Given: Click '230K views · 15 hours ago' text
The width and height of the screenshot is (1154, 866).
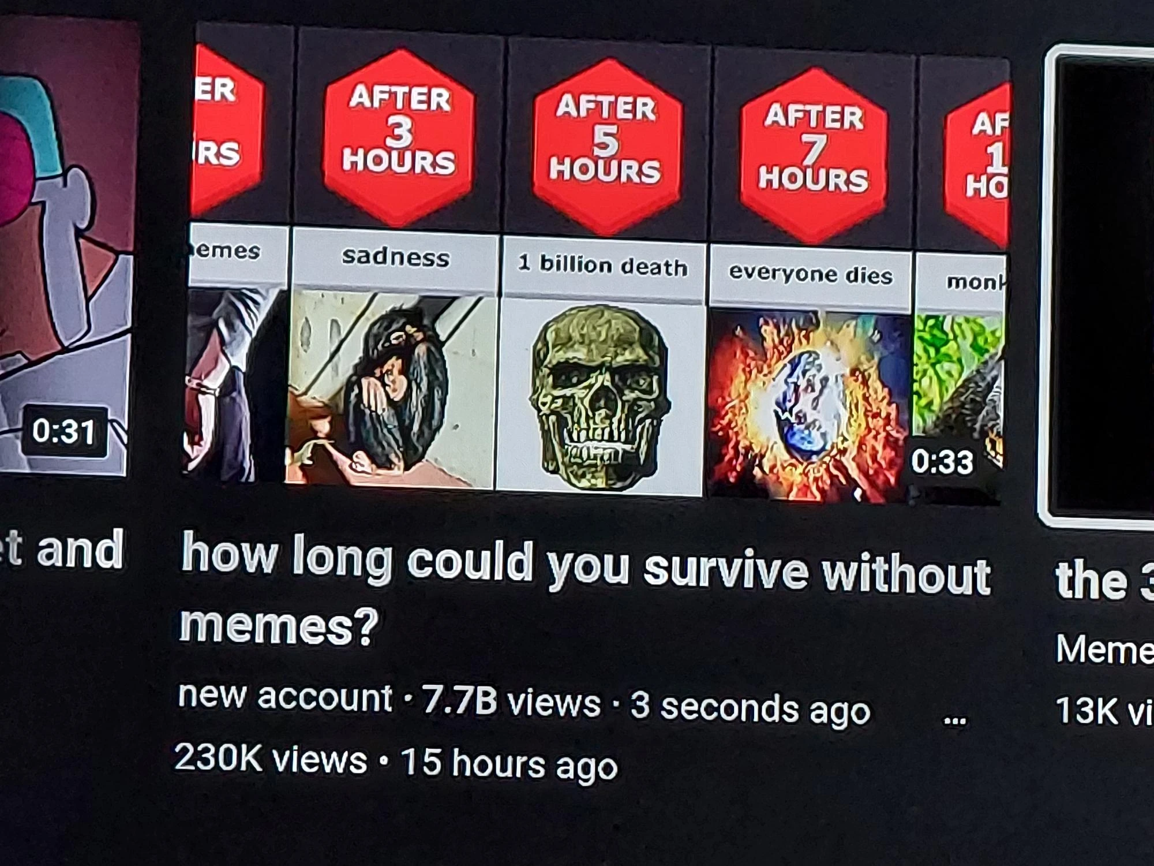Looking at the screenshot, I should coord(396,761).
